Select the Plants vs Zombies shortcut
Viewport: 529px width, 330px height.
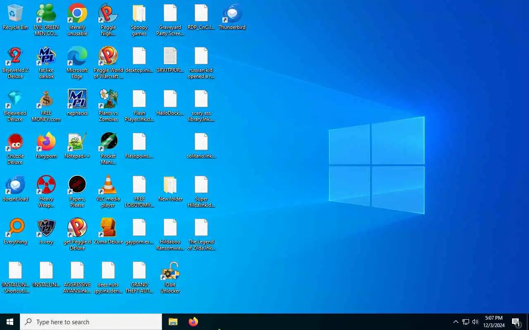[108, 106]
